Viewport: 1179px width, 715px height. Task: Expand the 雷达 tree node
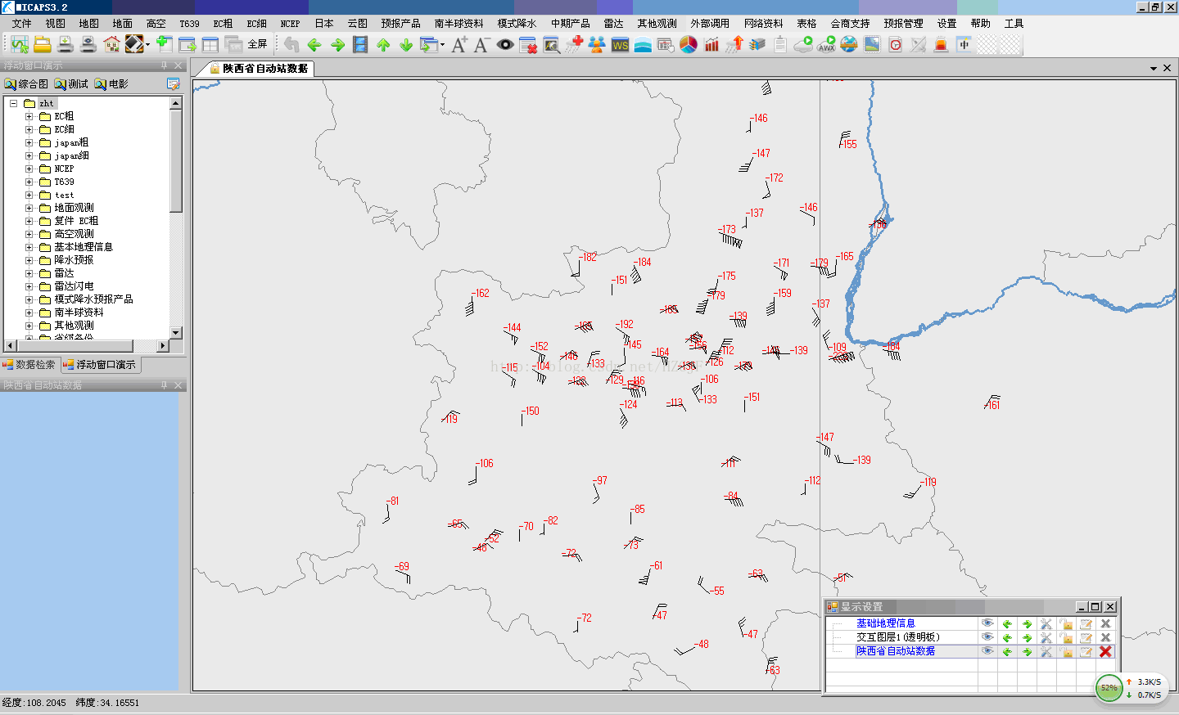pos(28,272)
